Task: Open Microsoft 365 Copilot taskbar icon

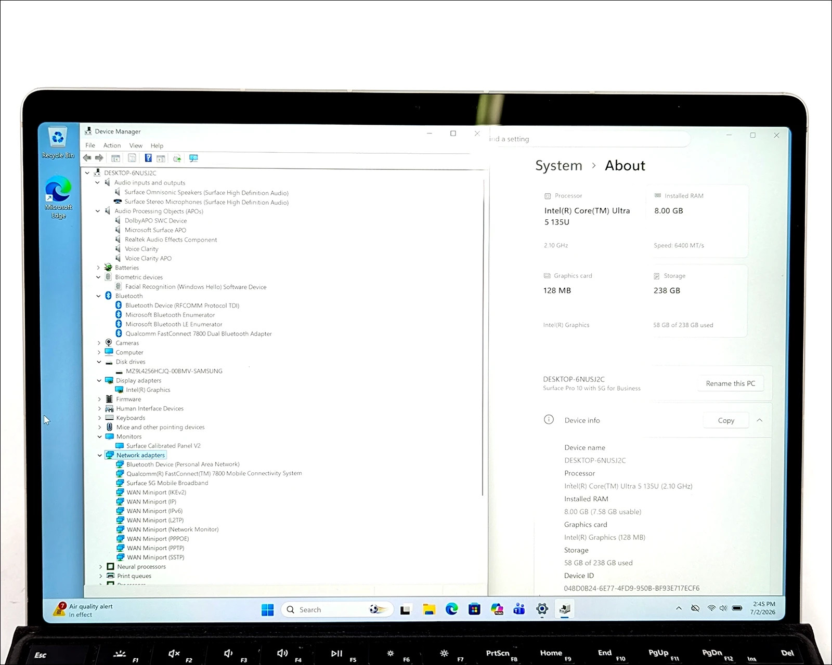Action: point(497,609)
